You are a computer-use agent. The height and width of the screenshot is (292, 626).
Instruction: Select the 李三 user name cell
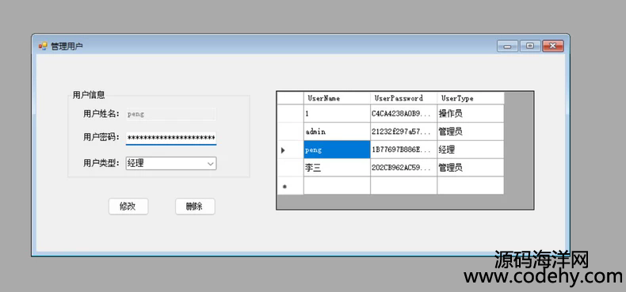click(337, 168)
